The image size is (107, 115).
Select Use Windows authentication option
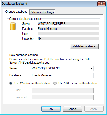pos(30,83)
